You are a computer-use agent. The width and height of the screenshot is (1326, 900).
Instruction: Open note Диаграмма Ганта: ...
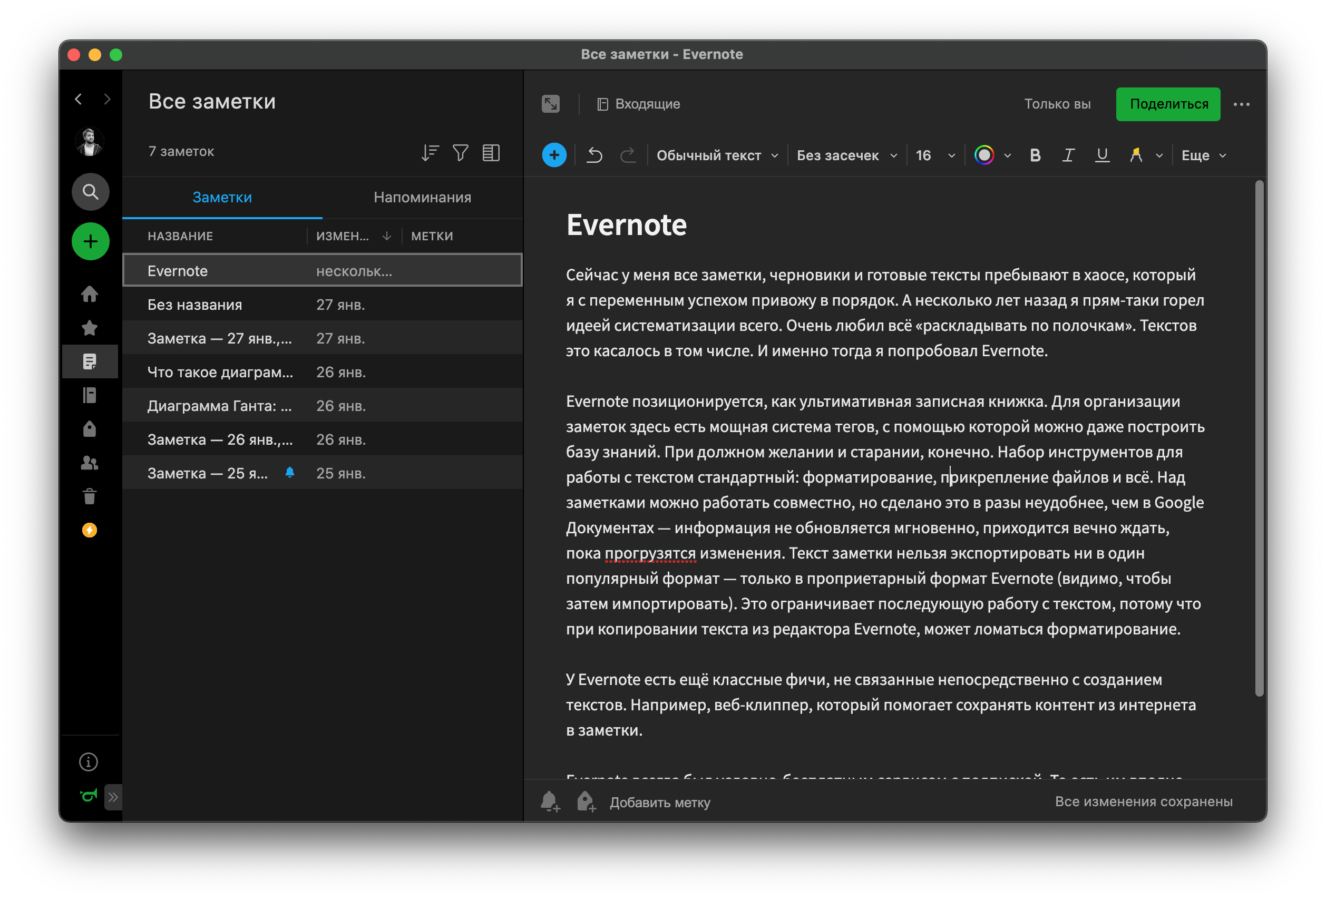(323, 406)
